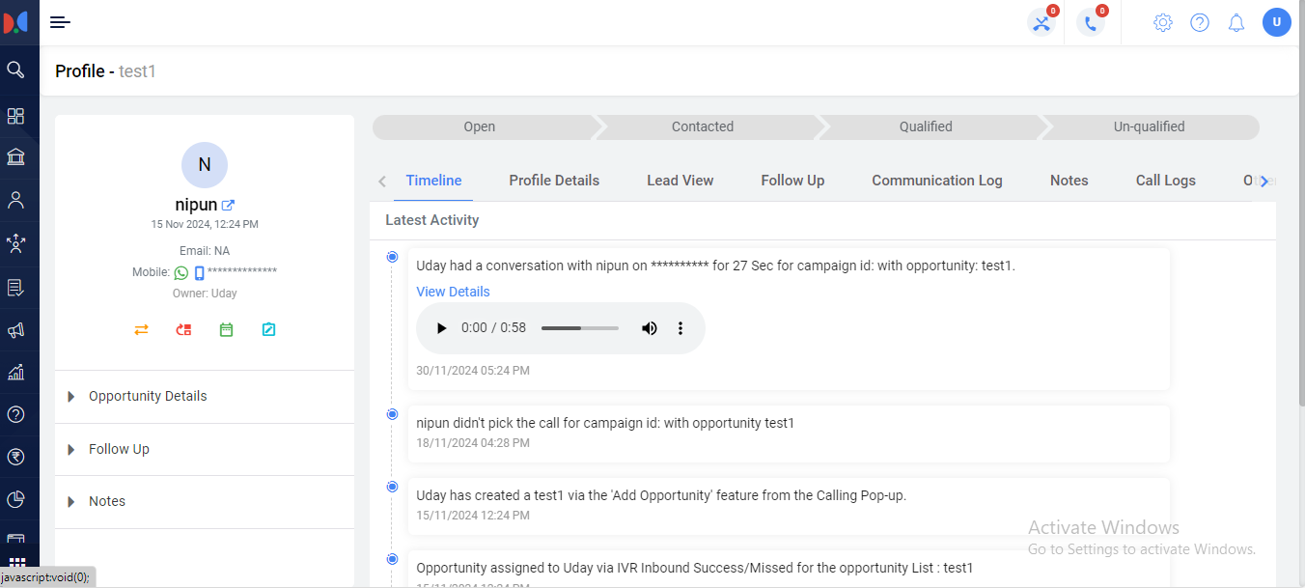Open the notifications bell
The width and height of the screenshot is (1305, 588).
1236,23
